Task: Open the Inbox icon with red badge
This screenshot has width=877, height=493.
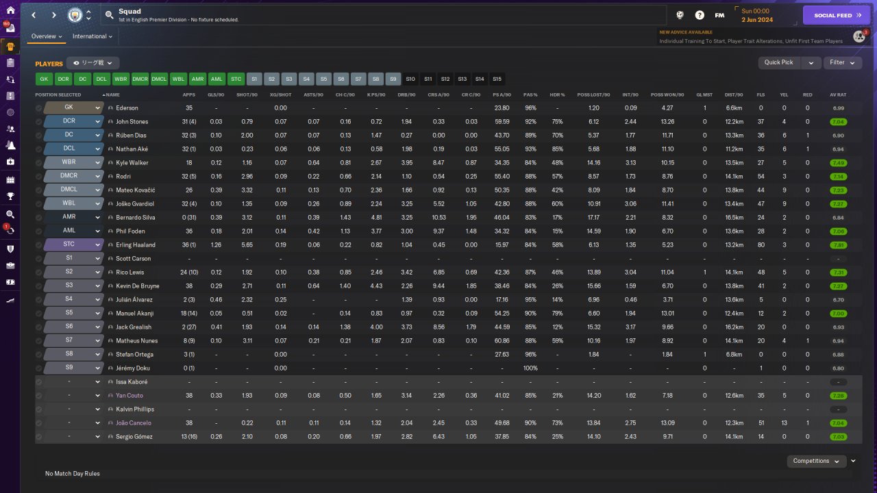Action: (10, 28)
